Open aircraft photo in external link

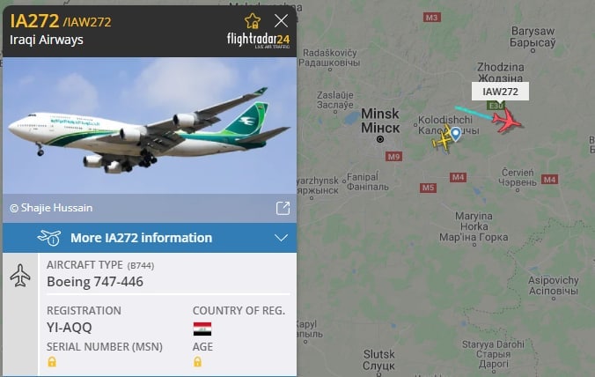[x=283, y=208]
